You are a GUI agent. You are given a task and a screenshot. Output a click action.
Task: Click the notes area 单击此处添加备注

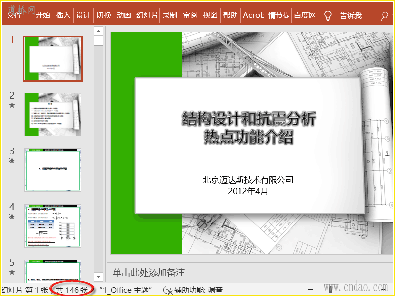click(x=149, y=273)
